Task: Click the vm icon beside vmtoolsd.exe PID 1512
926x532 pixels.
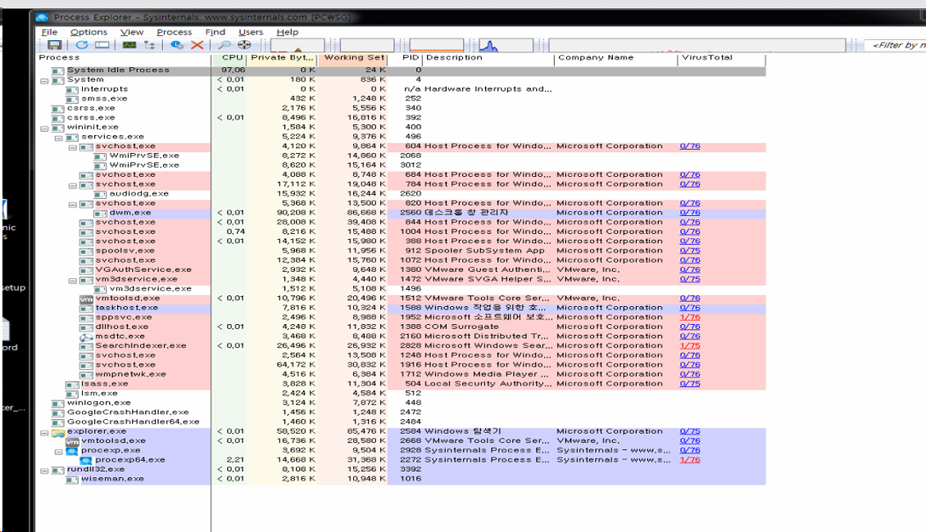Action: click(86, 299)
